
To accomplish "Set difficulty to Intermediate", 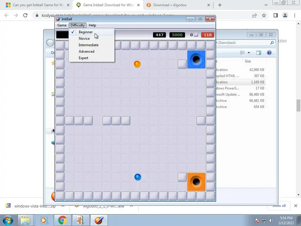I will coord(92,45).
